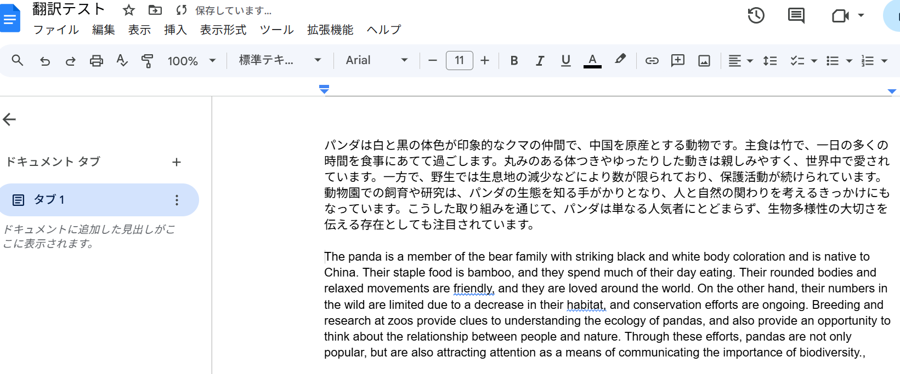Viewport: 900px width, 374px height.
Task: Open the insert link icon
Action: [x=652, y=61]
